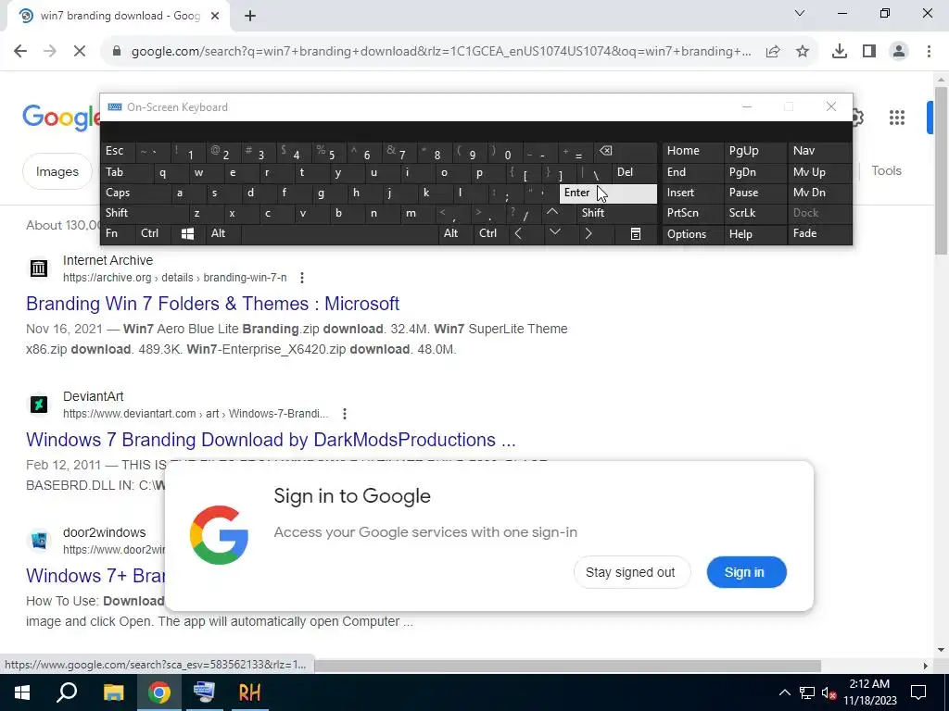Toggle Fn key on On-Screen Keyboard

coord(116,233)
